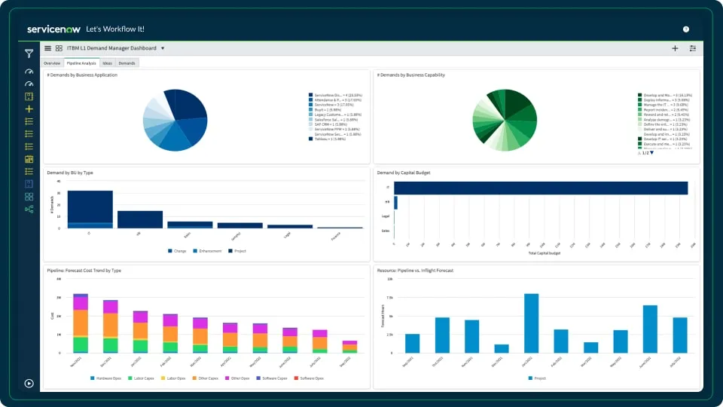Click the Other Opex magenta legend swatch
Image resolution: width=723 pixels, height=407 pixels.
click(x=227, y=378)
